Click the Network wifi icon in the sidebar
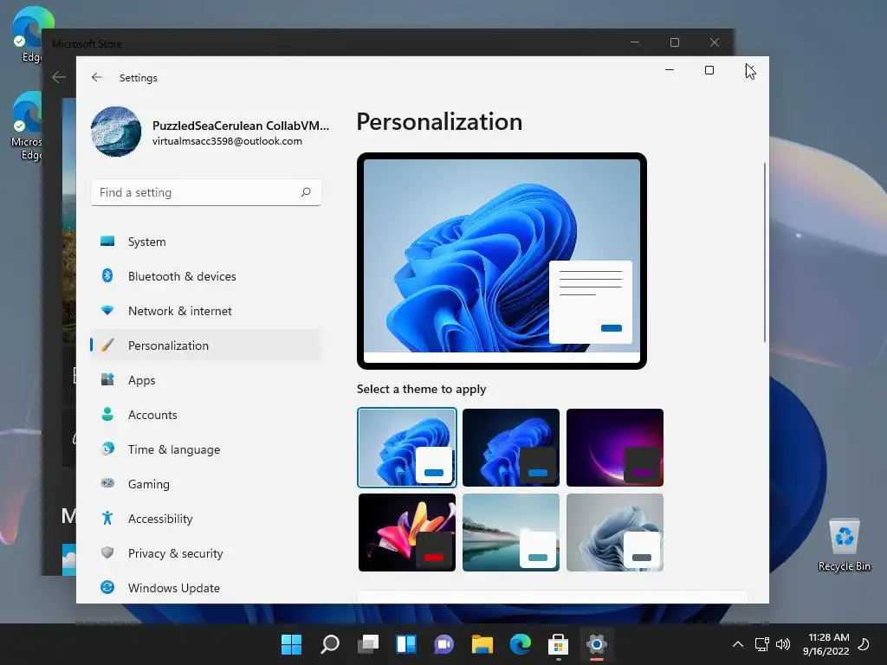Viewport: 887px width, 665px height. tap(107, 311)
